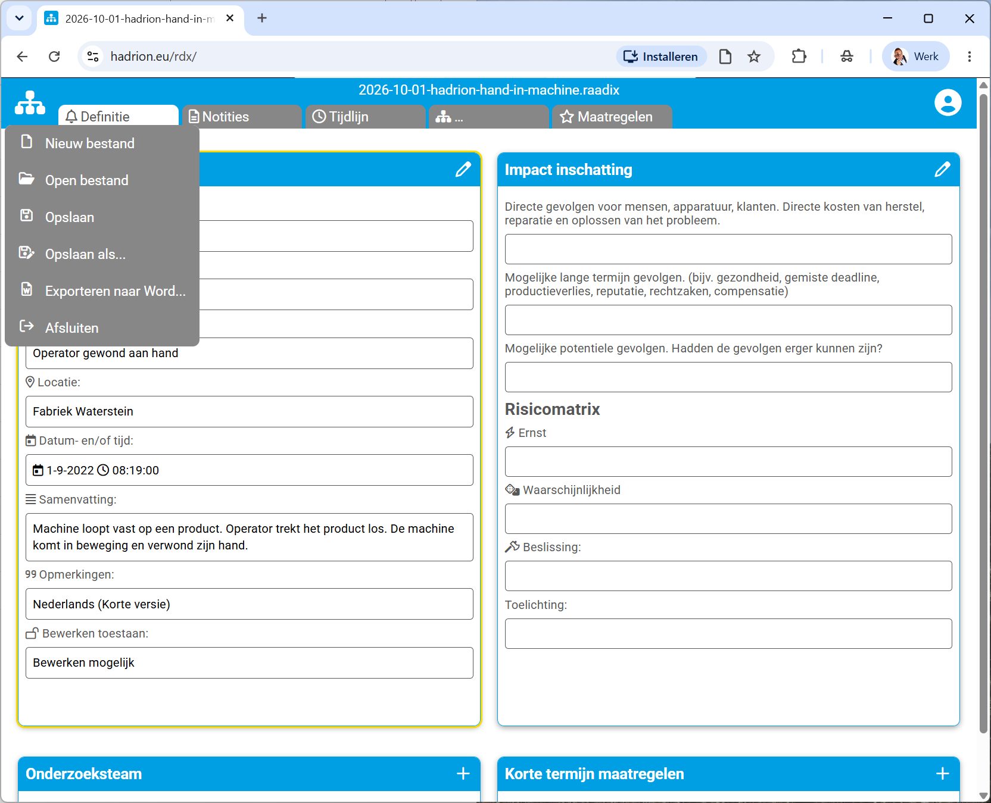
Task: Click Afsluiten menu entry
Action: (x=102, y=328)
